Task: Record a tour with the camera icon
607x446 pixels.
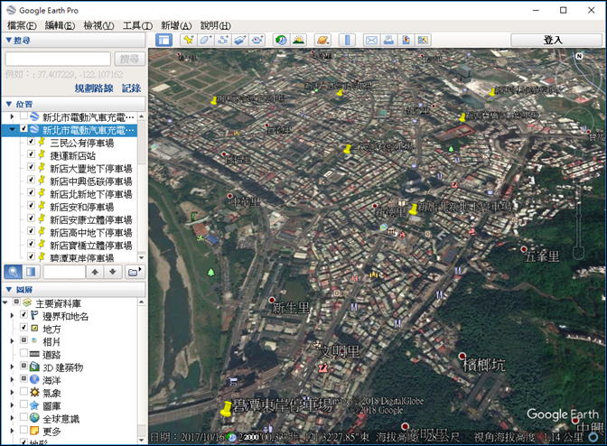Action: coord(257,40)
